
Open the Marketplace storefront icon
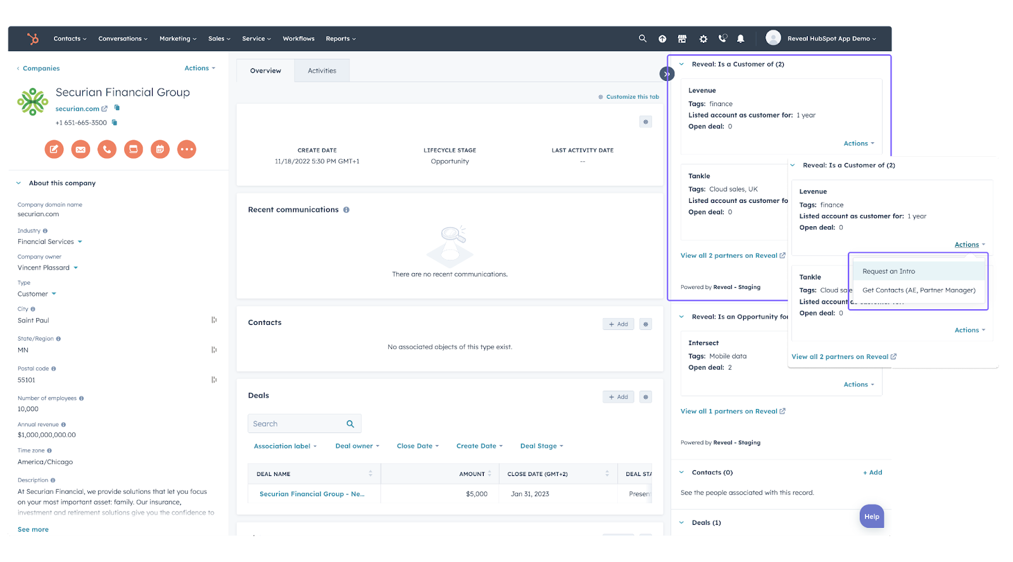pyautogui.click(x=682, y=39)
